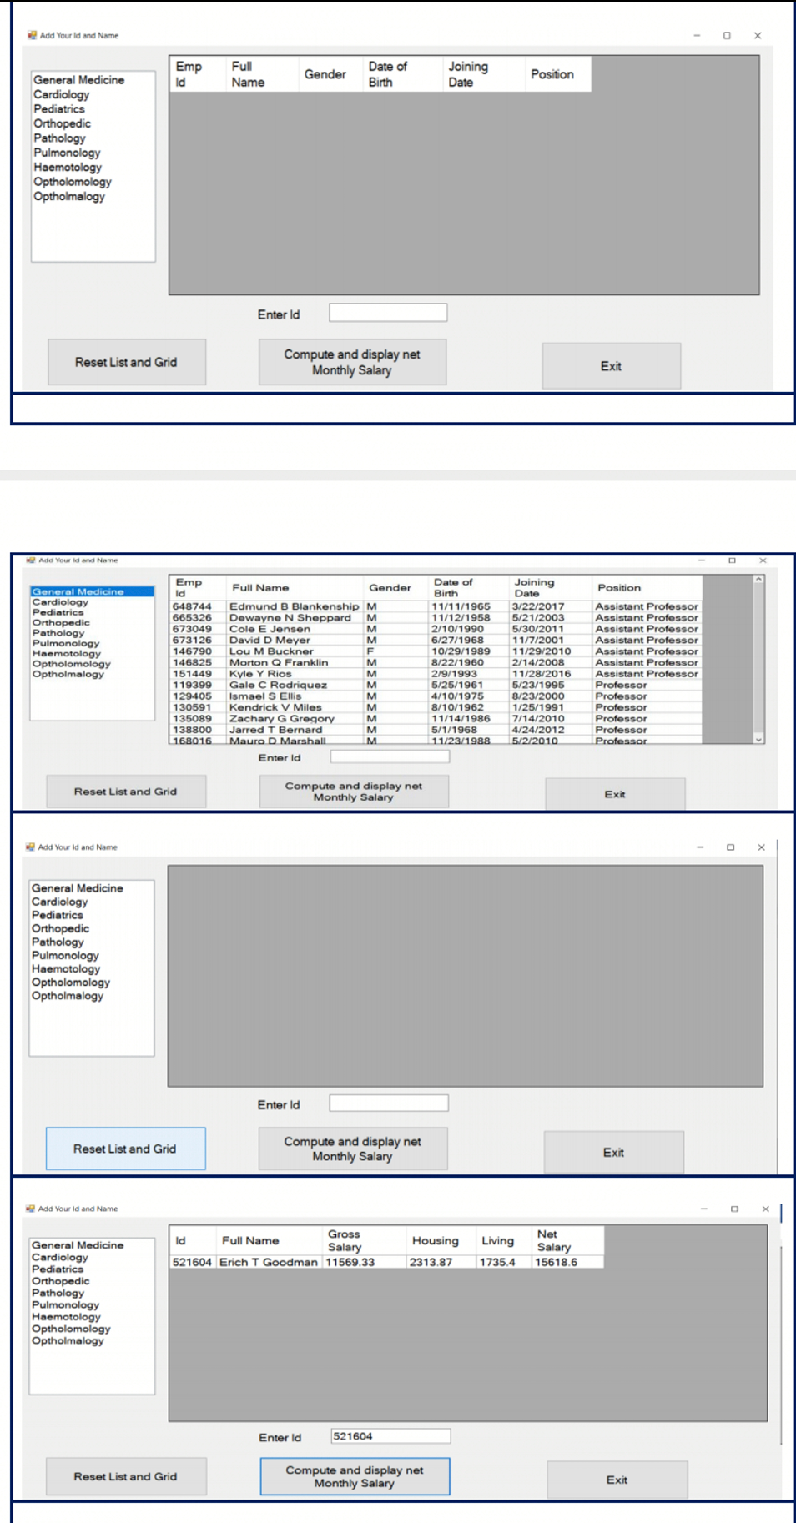This screenshot has height=1523, width=796.
Task: Click app icon in employee list window title bar
Action: 31,560
